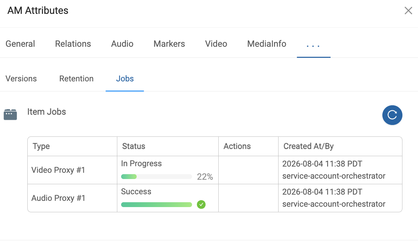Click service-account-orchestrator in Video Proxy row
Image resolution: width=418 pixels, height=250 pixels.
(x=334, y=176)
